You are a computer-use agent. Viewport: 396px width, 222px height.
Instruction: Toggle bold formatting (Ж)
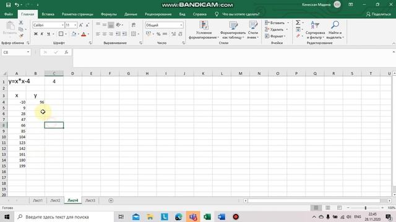36,34
